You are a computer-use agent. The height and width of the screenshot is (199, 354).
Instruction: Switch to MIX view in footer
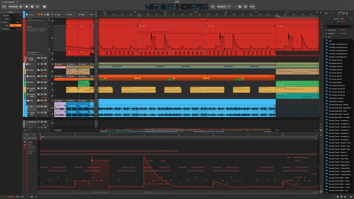[x=17, y=197]
